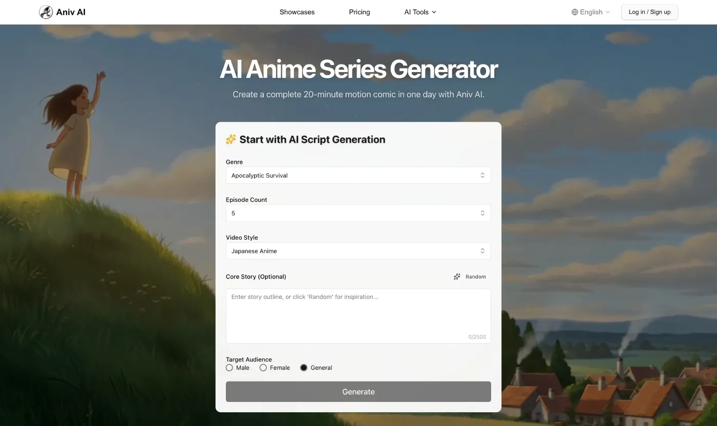The width and height of the screenshot is (717, 426).
Task: Click the up-down arrows in the Genre field
Action: point(482,175)
